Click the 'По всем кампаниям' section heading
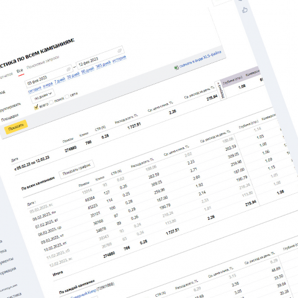298x298 pixels. point(38,183)
